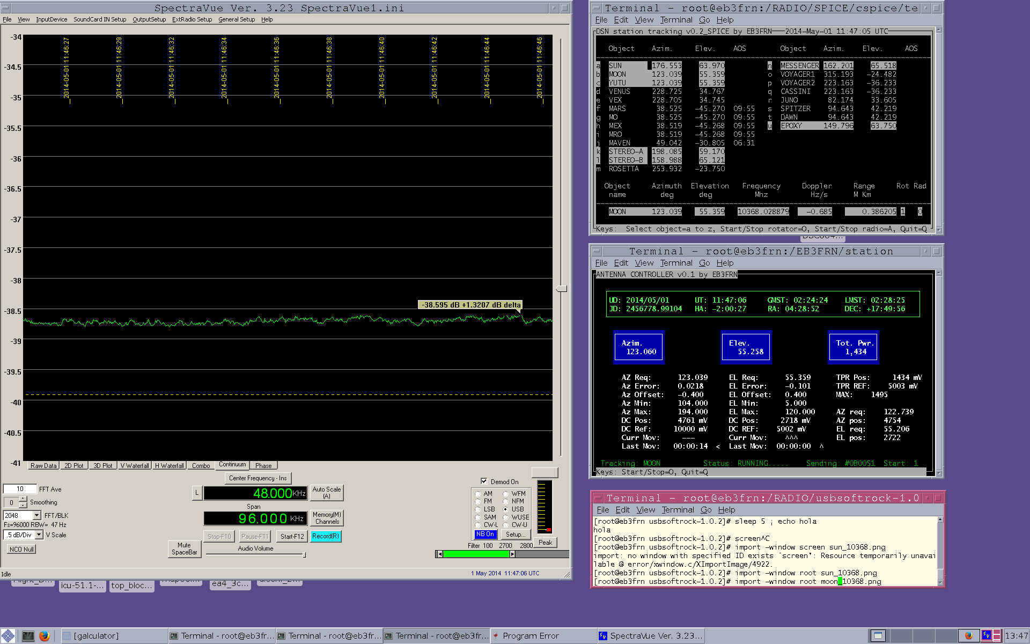Expand the V Scale dB/Div dropdown

(x=39, y=535)
